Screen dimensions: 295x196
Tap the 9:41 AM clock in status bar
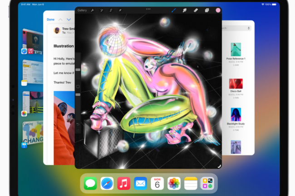pyautogui.click(x=25, y=5)
